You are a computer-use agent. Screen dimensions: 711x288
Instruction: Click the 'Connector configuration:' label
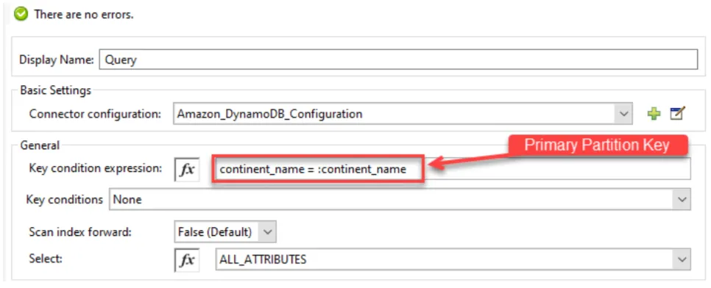pyautogui.click(x=95, y=114)
